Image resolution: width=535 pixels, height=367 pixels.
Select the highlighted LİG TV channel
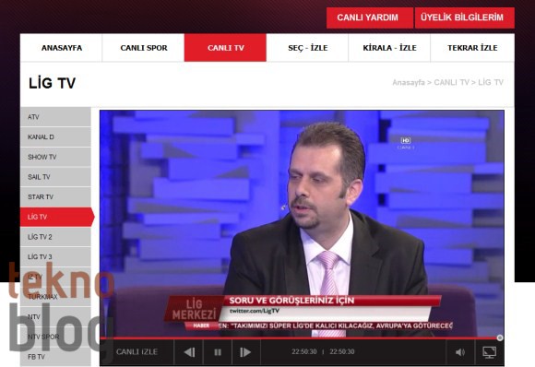pyautogui.click(x=57, y=217)
